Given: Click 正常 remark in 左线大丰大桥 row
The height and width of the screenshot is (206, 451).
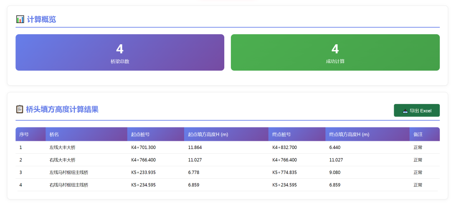Looking at the screenshot, I should (418, 148).
